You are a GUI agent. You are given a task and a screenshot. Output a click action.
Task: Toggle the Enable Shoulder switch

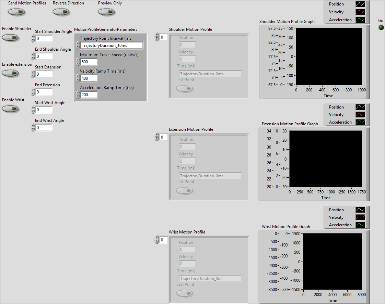(10, 38)
